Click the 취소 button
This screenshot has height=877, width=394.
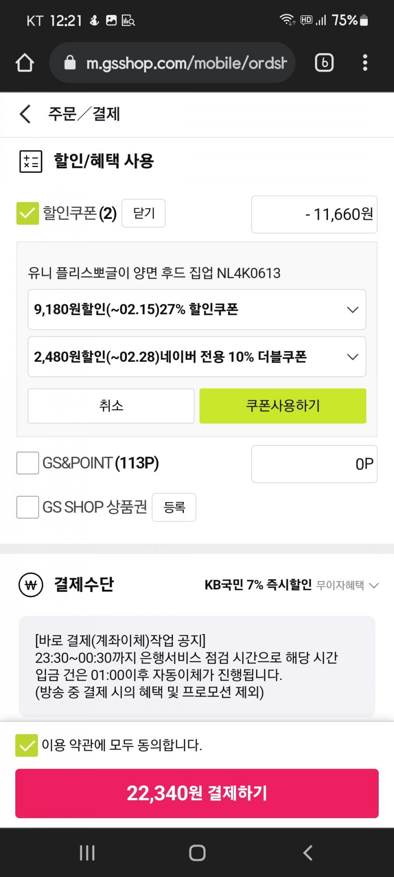click(x=111, y=406)
